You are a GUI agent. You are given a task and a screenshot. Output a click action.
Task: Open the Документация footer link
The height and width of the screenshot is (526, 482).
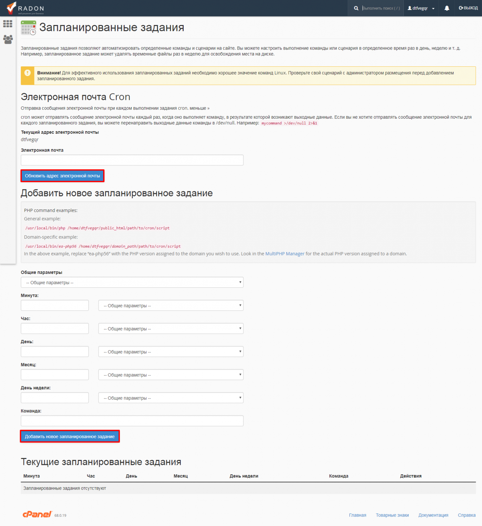click(433, 515)
